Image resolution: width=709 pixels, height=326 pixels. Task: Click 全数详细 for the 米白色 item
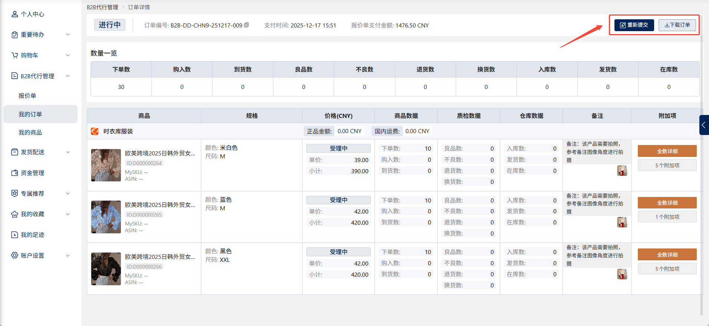[x=667, y=151]
